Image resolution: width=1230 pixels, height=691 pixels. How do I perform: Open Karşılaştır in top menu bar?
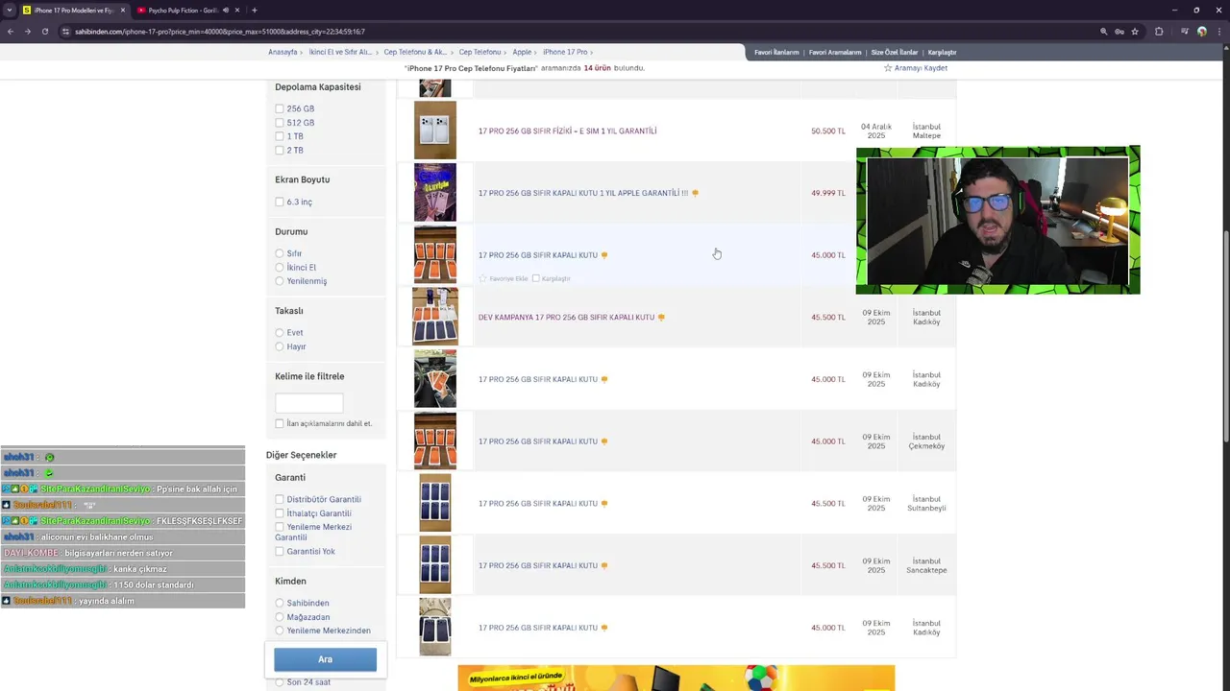tap(942, 53)
